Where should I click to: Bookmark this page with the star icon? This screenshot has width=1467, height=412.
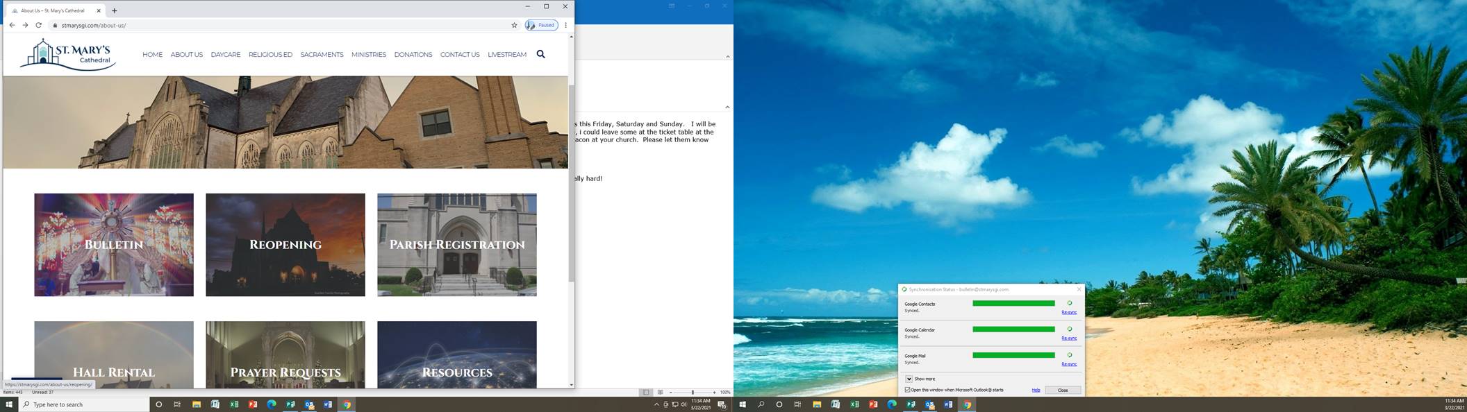click(514, 25)
